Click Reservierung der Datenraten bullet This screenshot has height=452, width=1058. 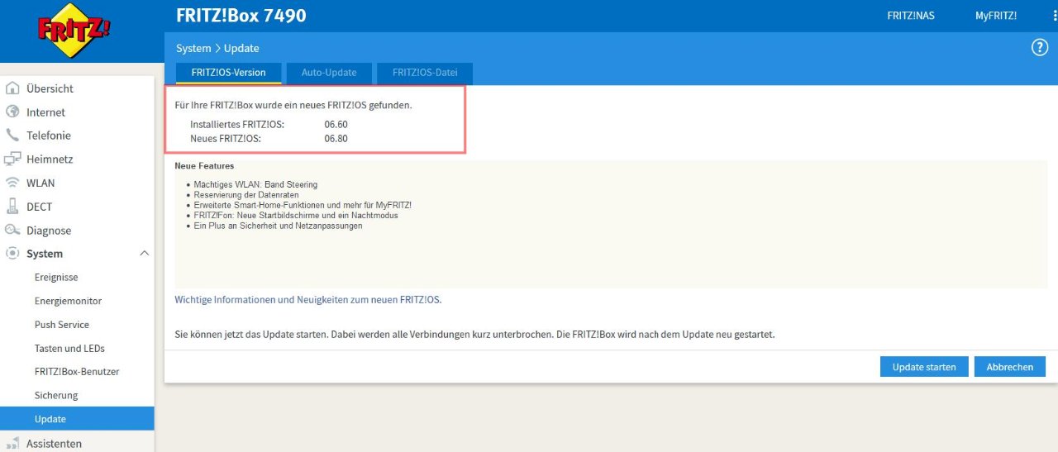pyautogui.click(x=246, y=195)
